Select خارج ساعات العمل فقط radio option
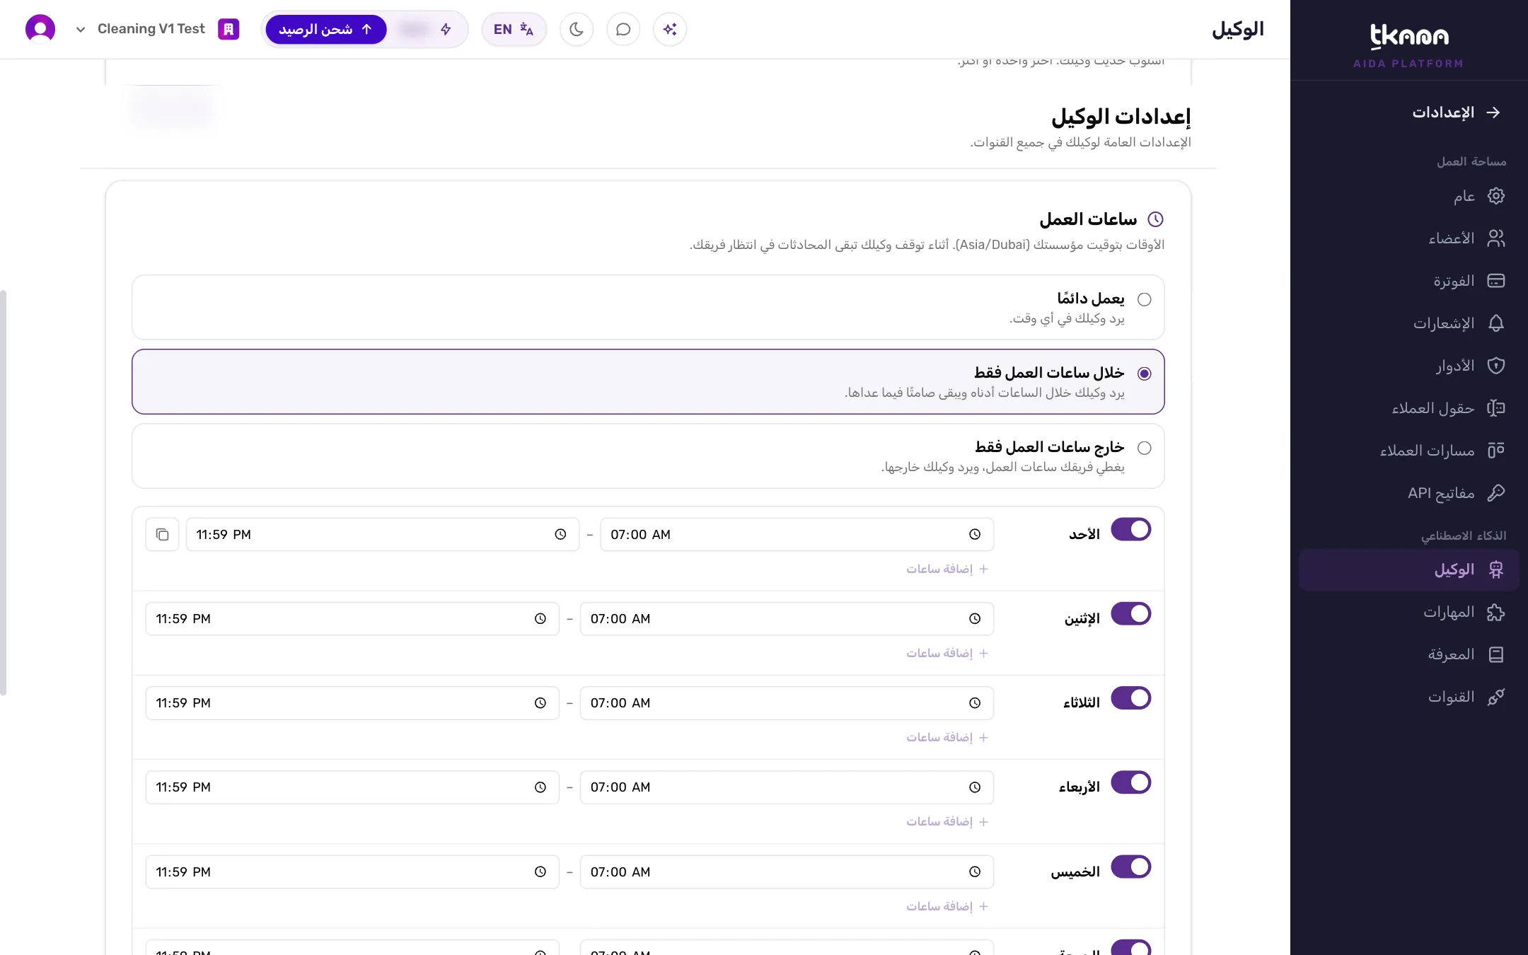Viewport: 1528px width, 955px height. tap(1144, 448)
